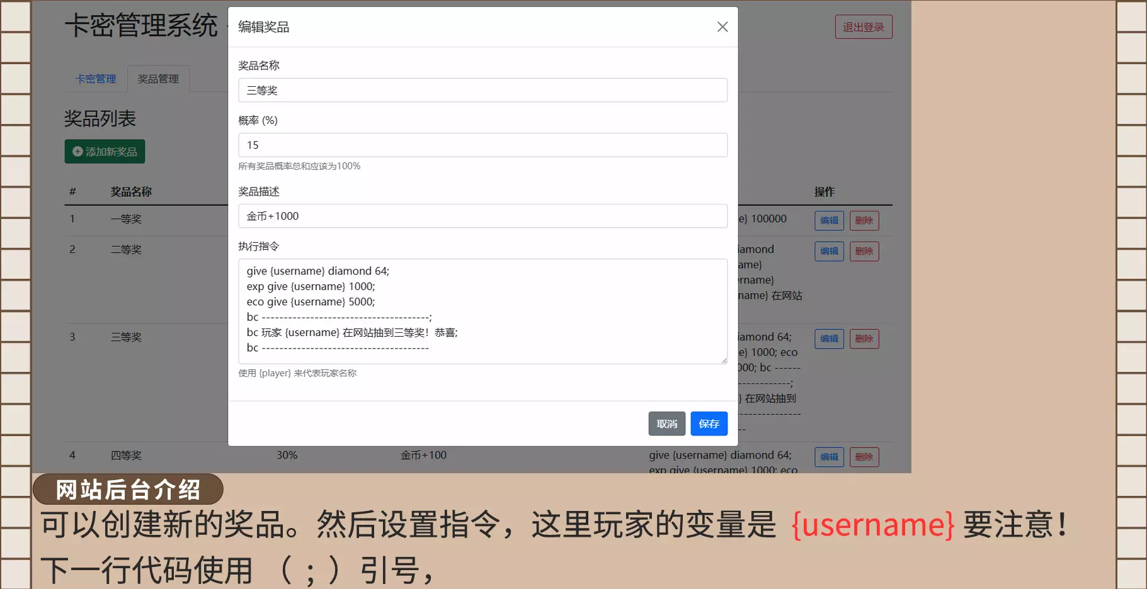The width and height of the screenshot is (1147, 589).
Task: Click 取消 to cancel editing
Action: pos(666,424)
